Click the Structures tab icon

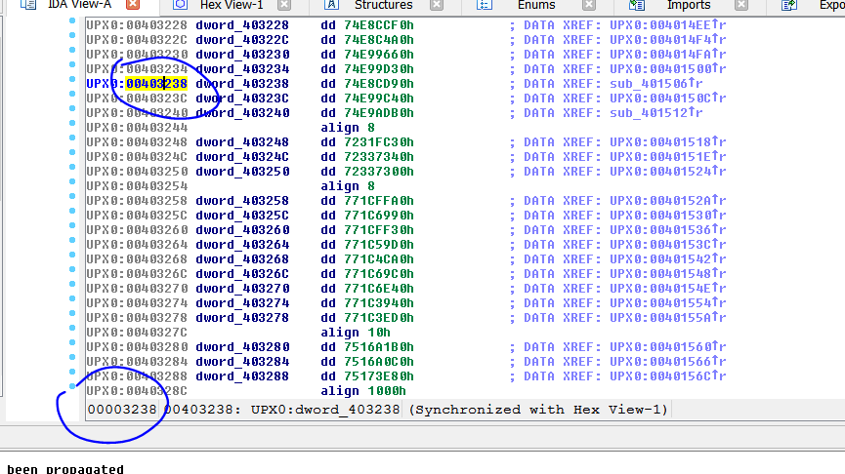pyautogui.click(x=333, y=6)
